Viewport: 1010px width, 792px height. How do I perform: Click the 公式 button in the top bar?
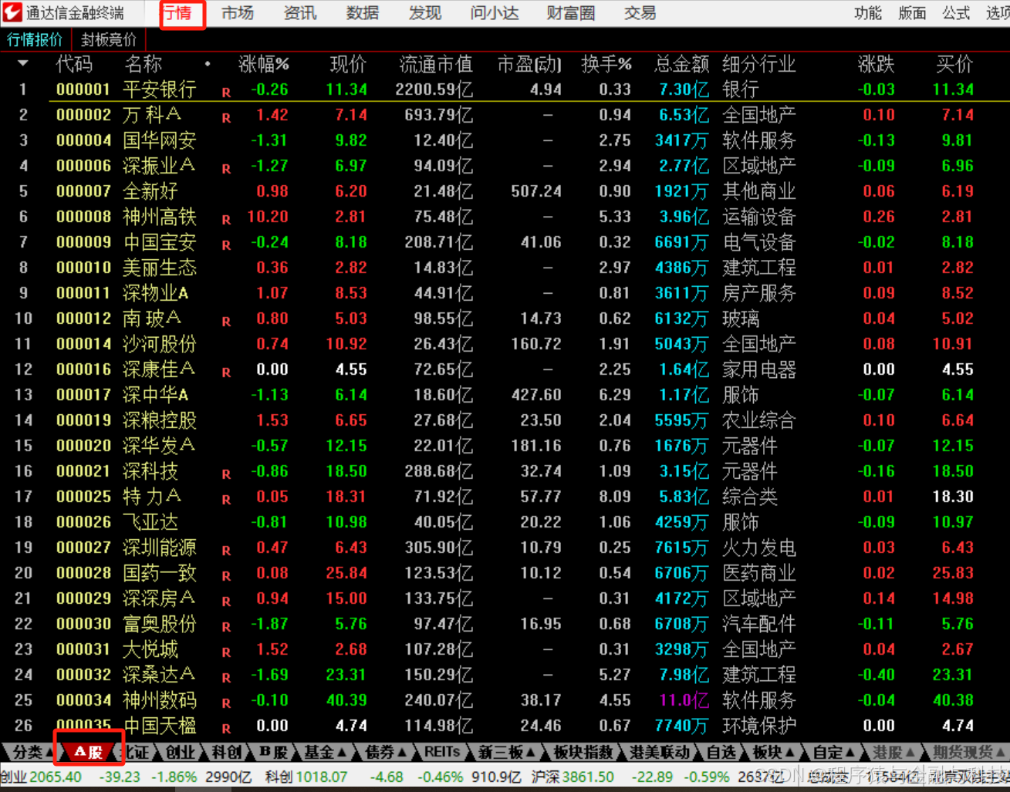[x=956, y=13]
